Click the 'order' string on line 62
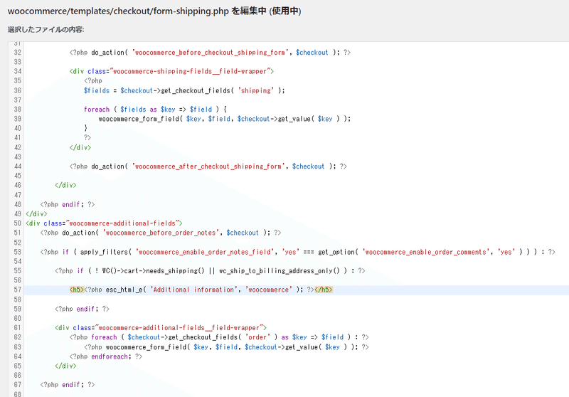Screen dimensions: 569x397 click(x=258, y=337)
